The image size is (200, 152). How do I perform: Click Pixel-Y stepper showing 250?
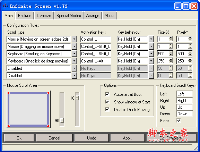click(x=190, y=61)
